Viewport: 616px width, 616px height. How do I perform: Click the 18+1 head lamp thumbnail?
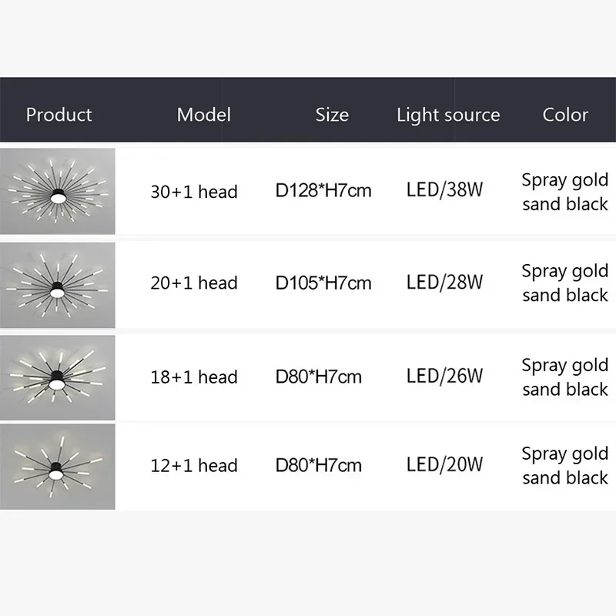[x=57, y=377]
